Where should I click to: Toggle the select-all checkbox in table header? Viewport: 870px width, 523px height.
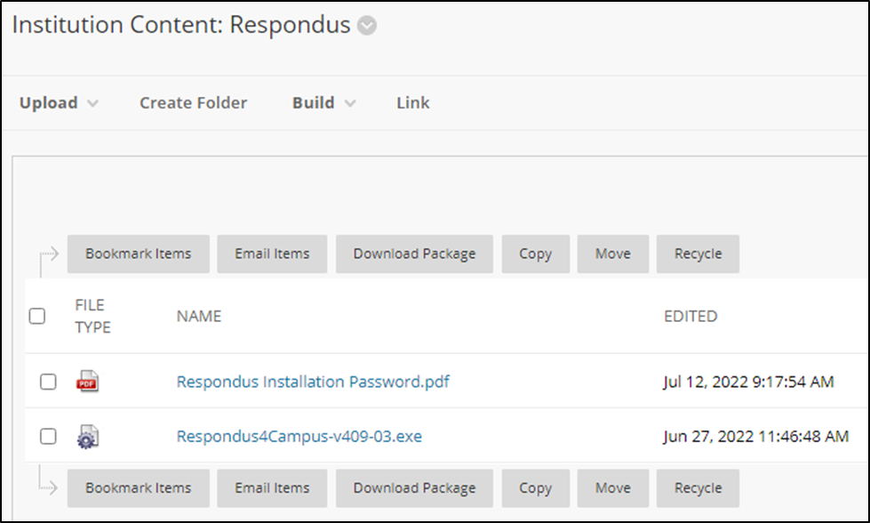click(x=37, y=316)
